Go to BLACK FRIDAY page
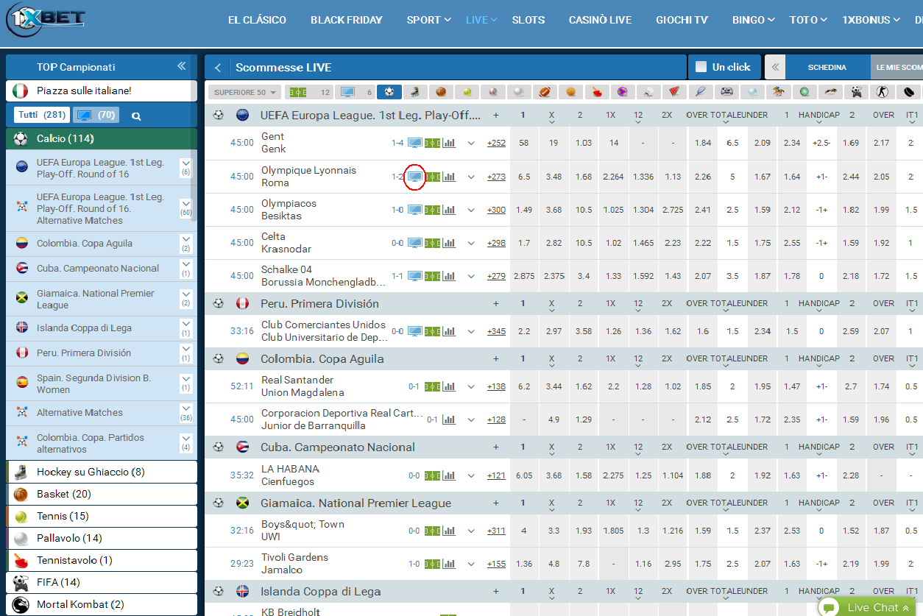This screenshot has width=923, height=616. pos(347,20)
